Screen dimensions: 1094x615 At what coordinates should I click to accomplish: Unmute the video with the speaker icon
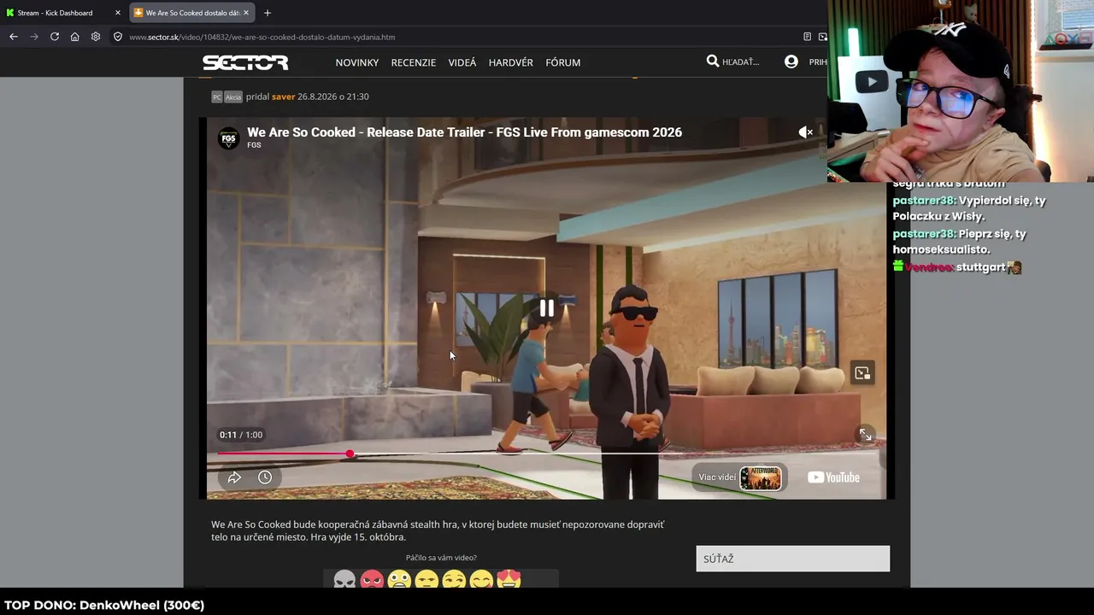coord(805,132)
